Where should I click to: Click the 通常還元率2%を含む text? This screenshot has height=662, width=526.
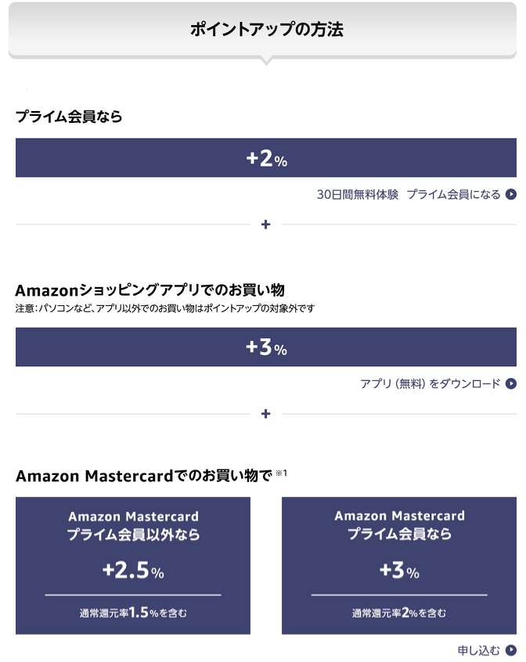coord(399,613)
